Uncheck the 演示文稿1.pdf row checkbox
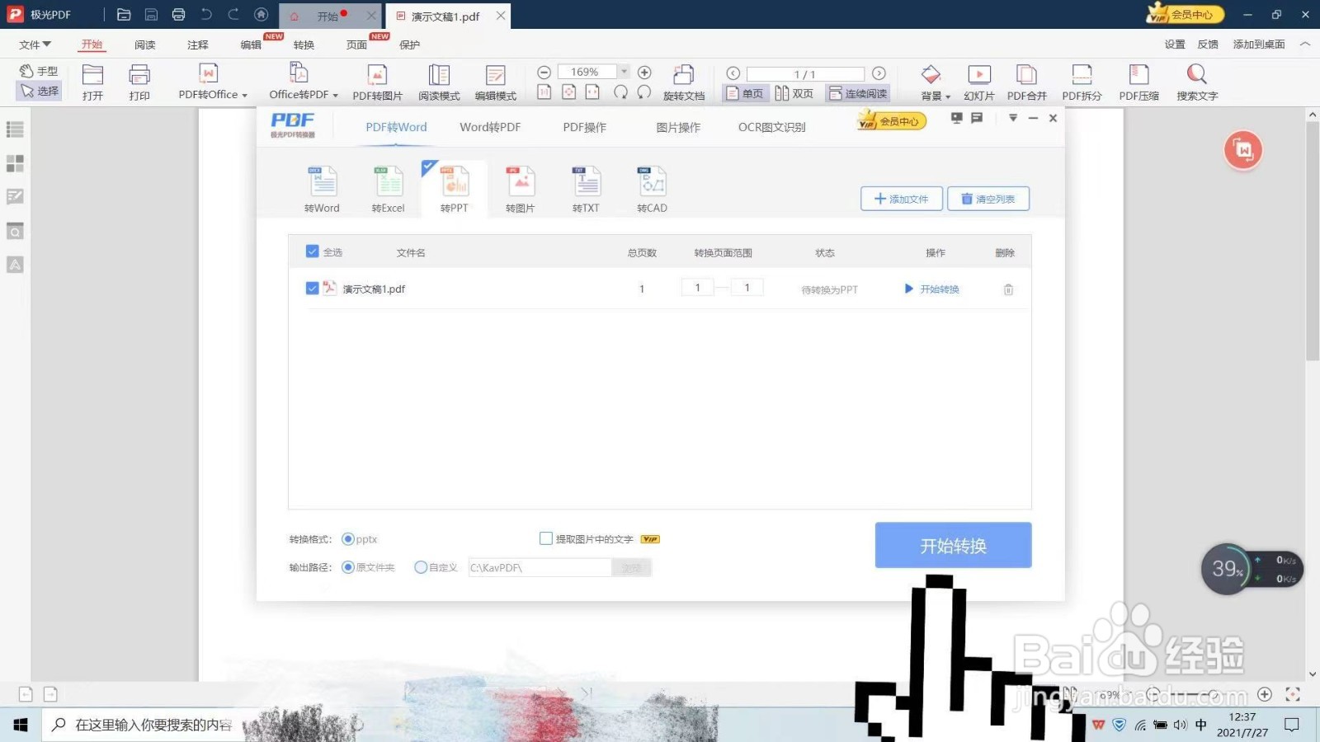The image size is (1320, 742). [312, 289]
